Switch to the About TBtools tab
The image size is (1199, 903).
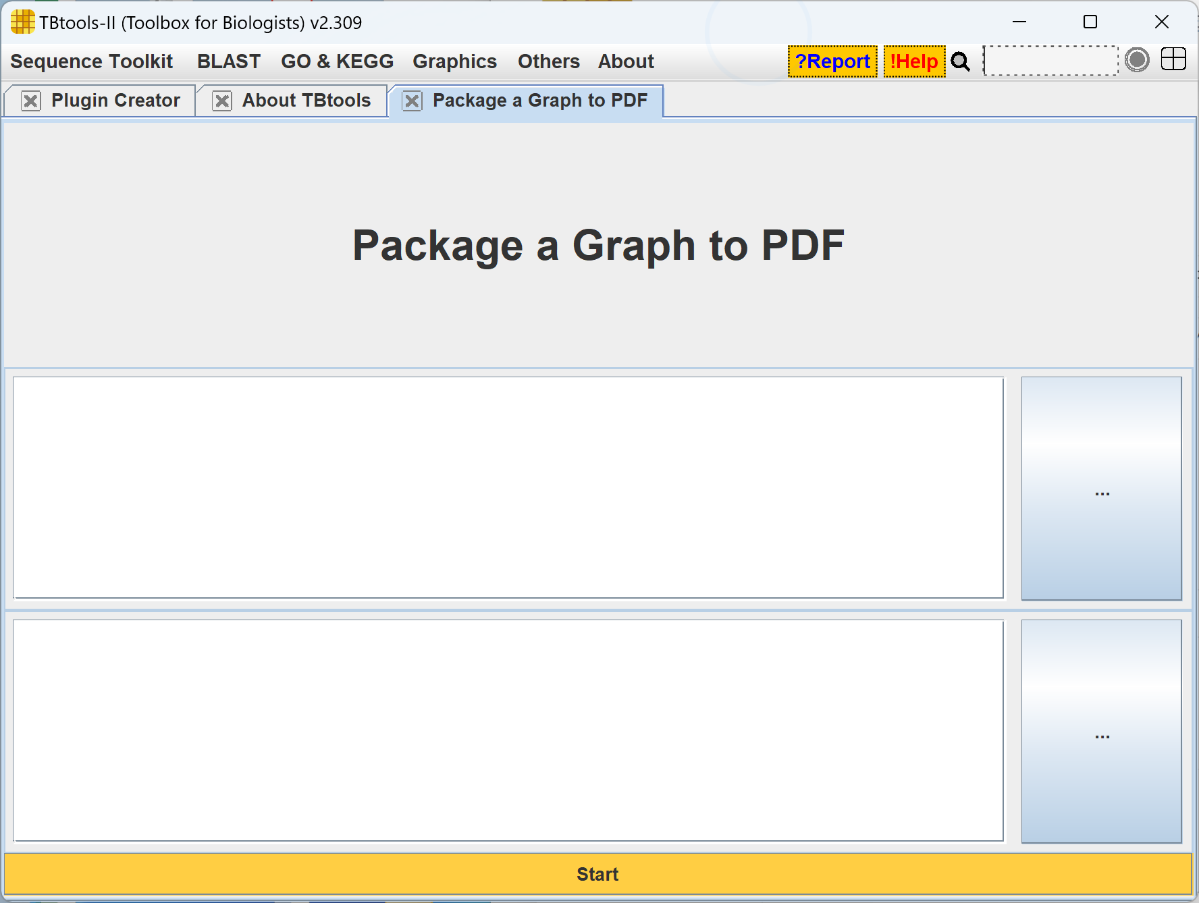306,101
